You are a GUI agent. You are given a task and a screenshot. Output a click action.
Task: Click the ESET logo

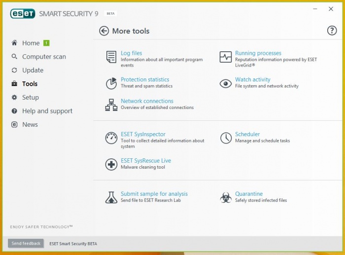tap(23, 14)
